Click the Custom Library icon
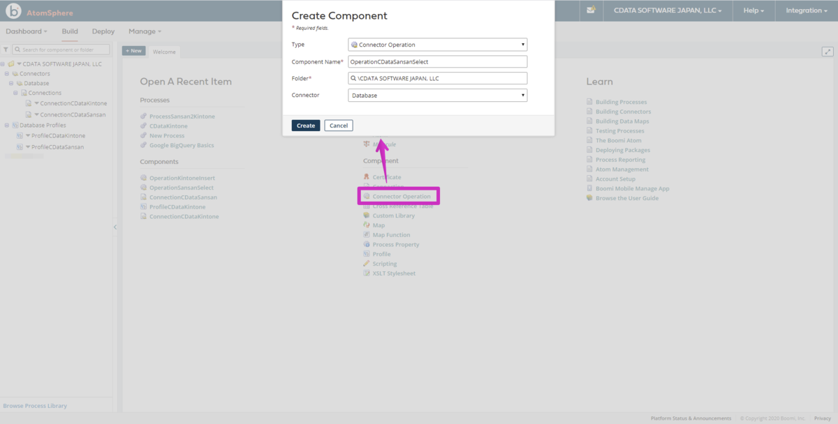This screenshot has width=838, height=424. pyautogui.click(x=367, y=215)
